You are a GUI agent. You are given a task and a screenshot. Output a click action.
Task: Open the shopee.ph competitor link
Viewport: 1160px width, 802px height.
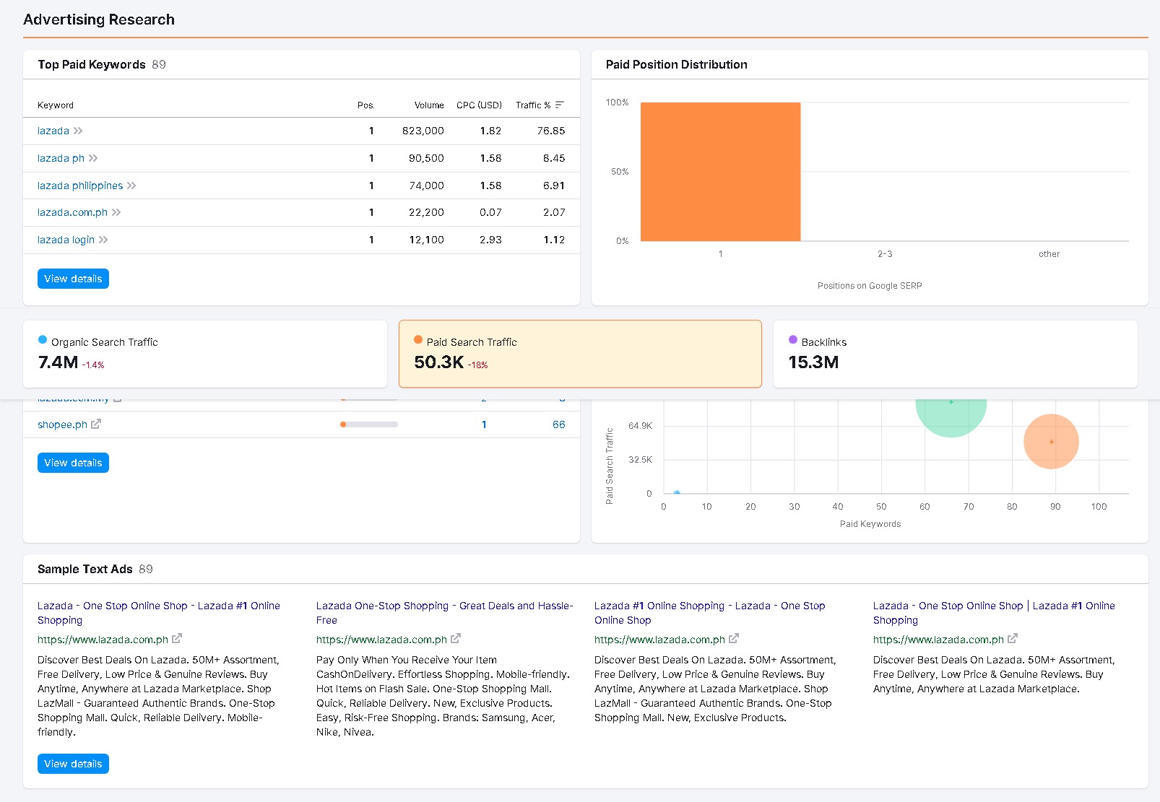click(62, 424)
